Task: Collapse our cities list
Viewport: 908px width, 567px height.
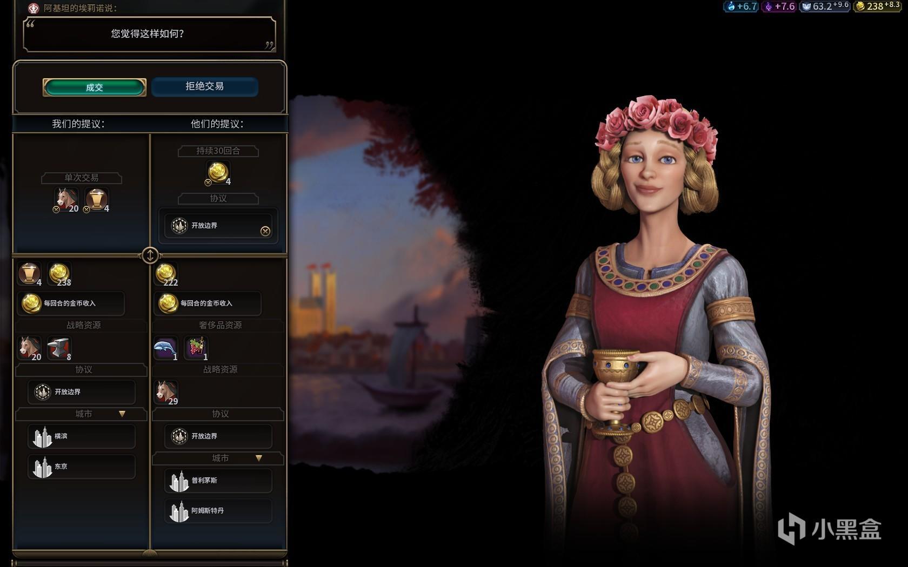Action: [122, 414]
